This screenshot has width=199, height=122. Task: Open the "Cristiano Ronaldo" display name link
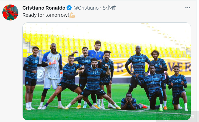pos(44,8)
